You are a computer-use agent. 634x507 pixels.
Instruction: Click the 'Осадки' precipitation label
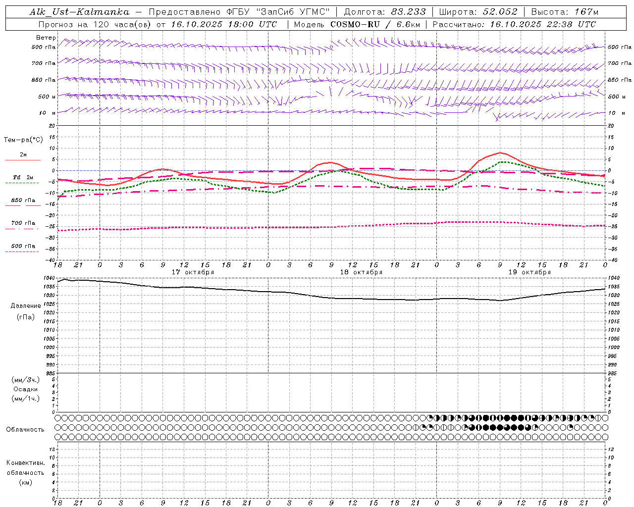[x=26, y=389]
